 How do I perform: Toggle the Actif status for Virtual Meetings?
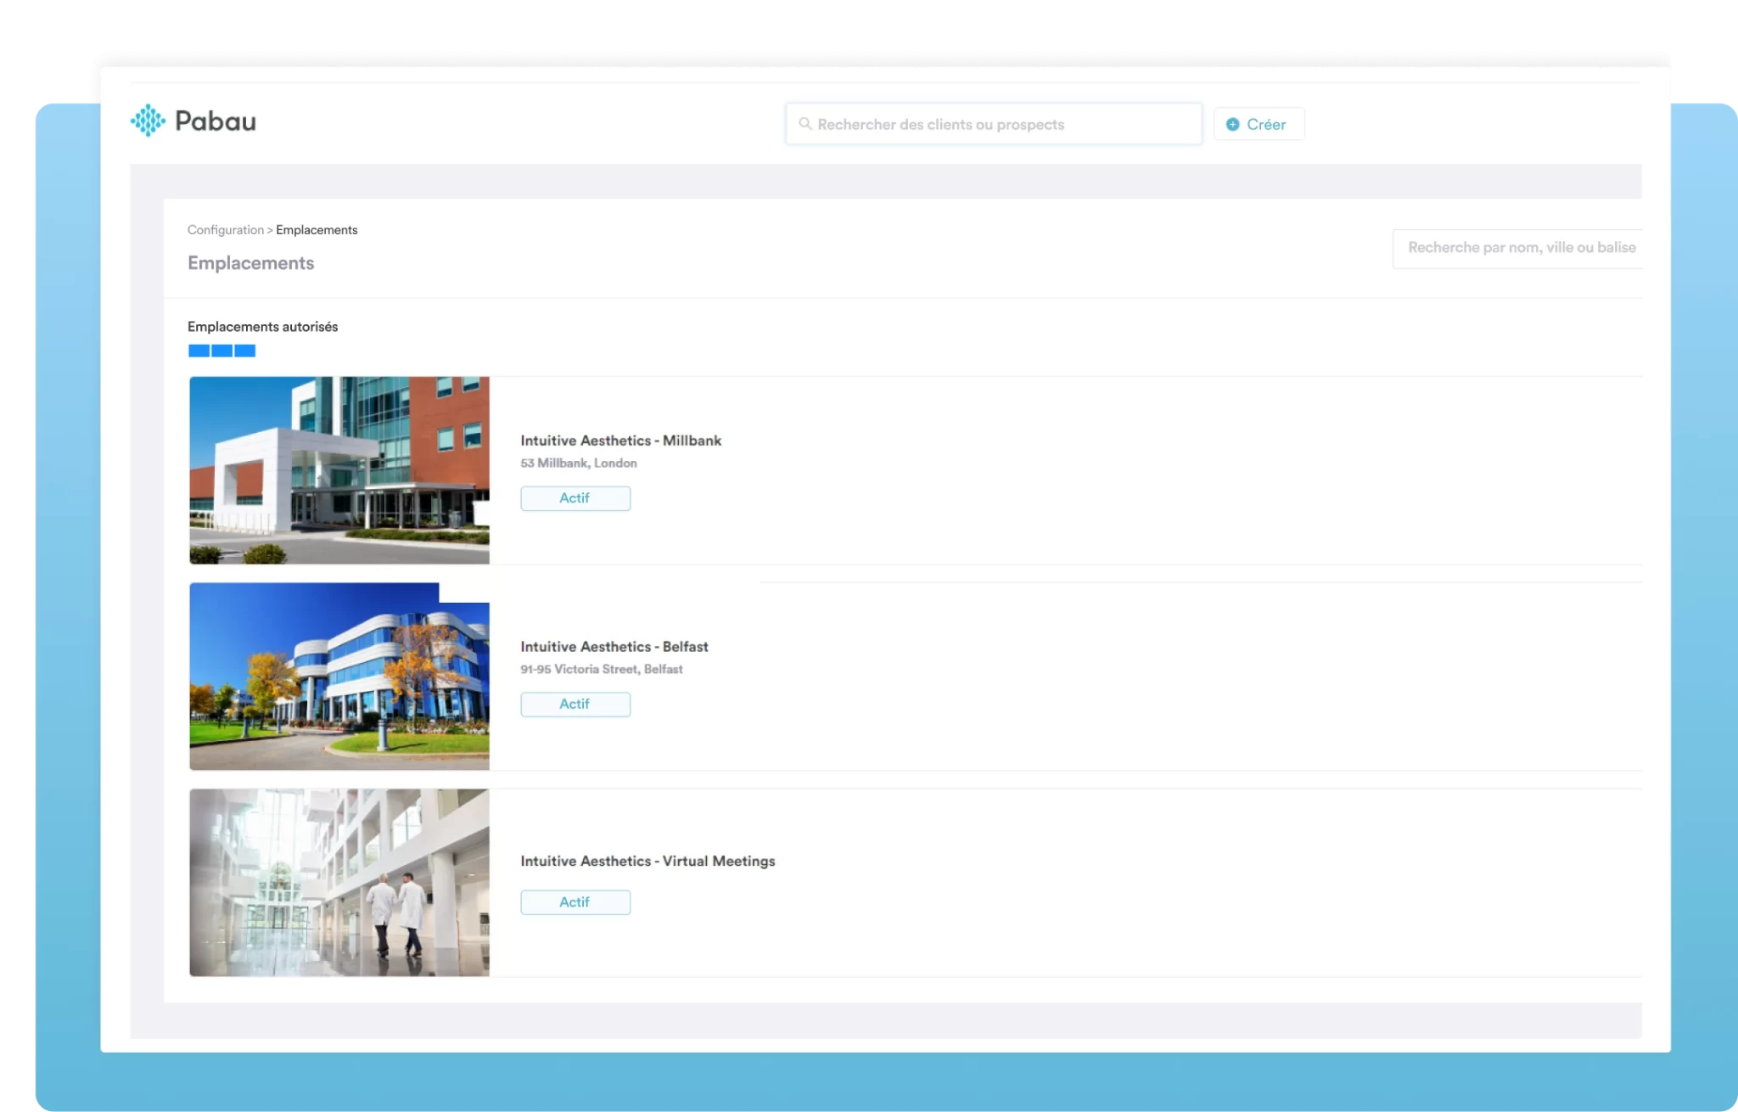point(575,902)
